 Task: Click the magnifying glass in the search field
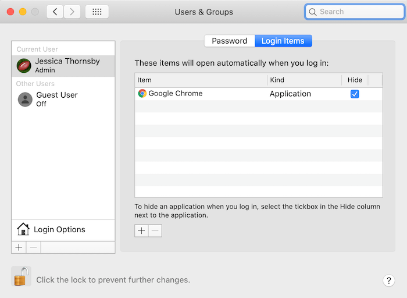(313, 12)
